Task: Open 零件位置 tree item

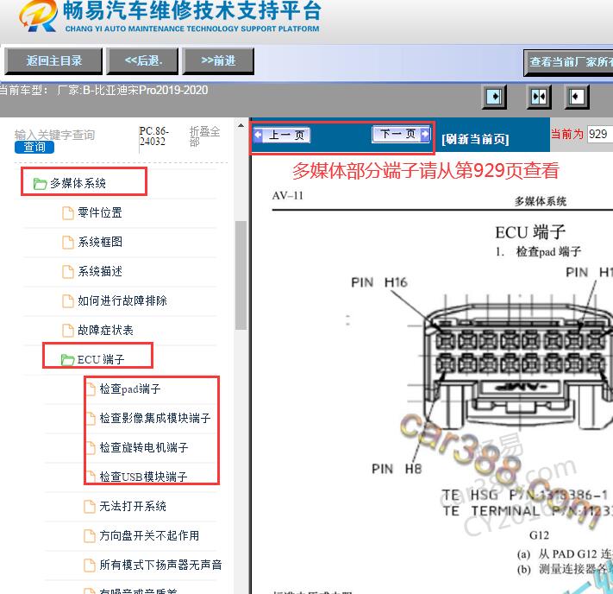Action: (100, 212)
